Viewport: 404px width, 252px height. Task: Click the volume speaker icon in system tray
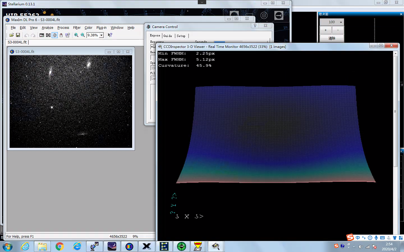tap(361, 247)
